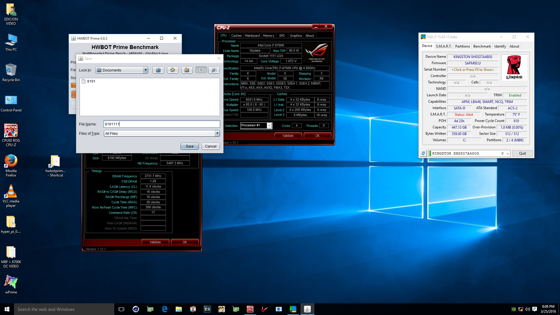Click the File Name input field
The height and width of the screenshot is (315, 560).
(x=162, y=124)
